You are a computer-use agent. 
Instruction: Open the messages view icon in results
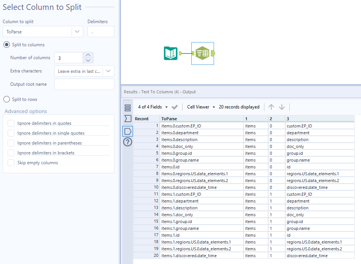128,108
